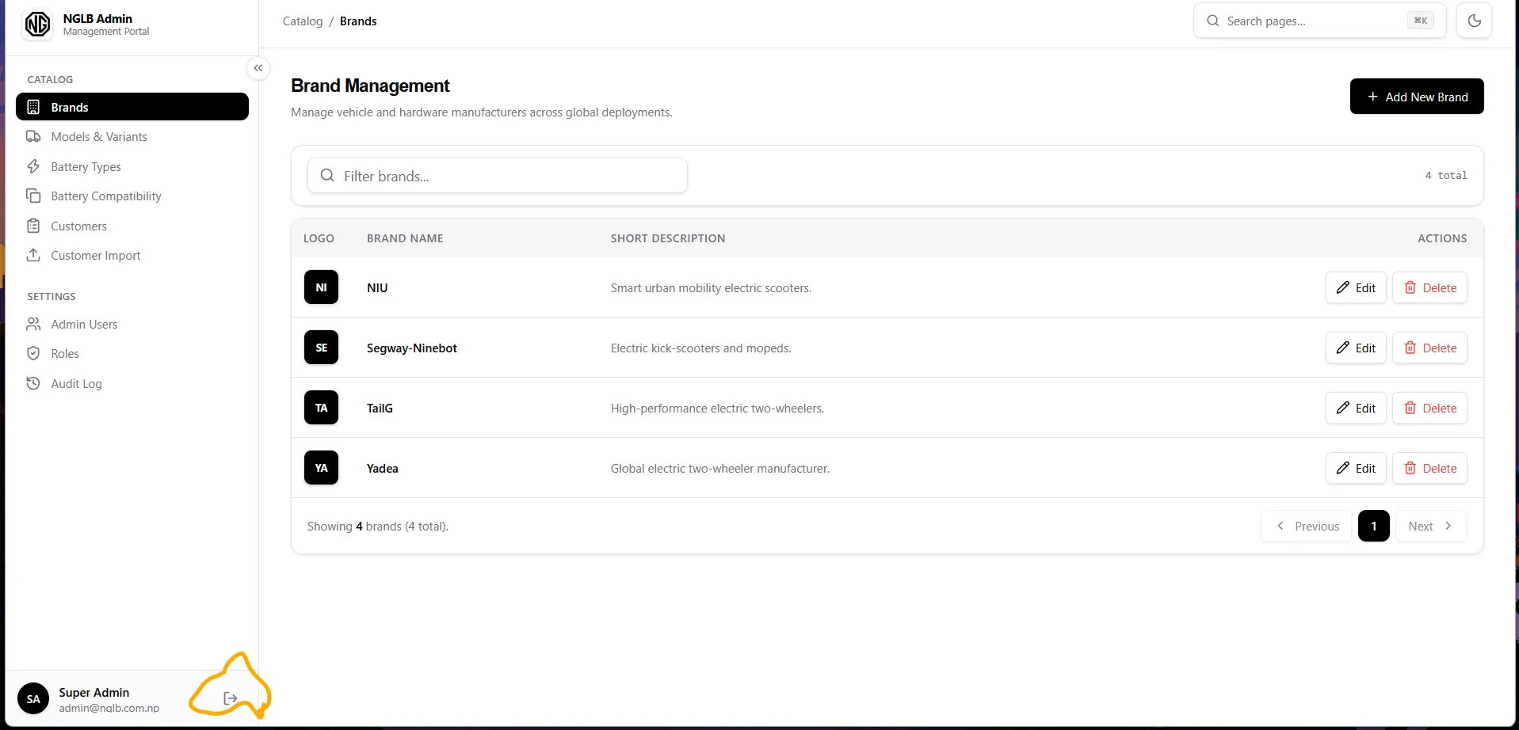Go to Roles settings

pyautogui.click(x=132, y=354)
